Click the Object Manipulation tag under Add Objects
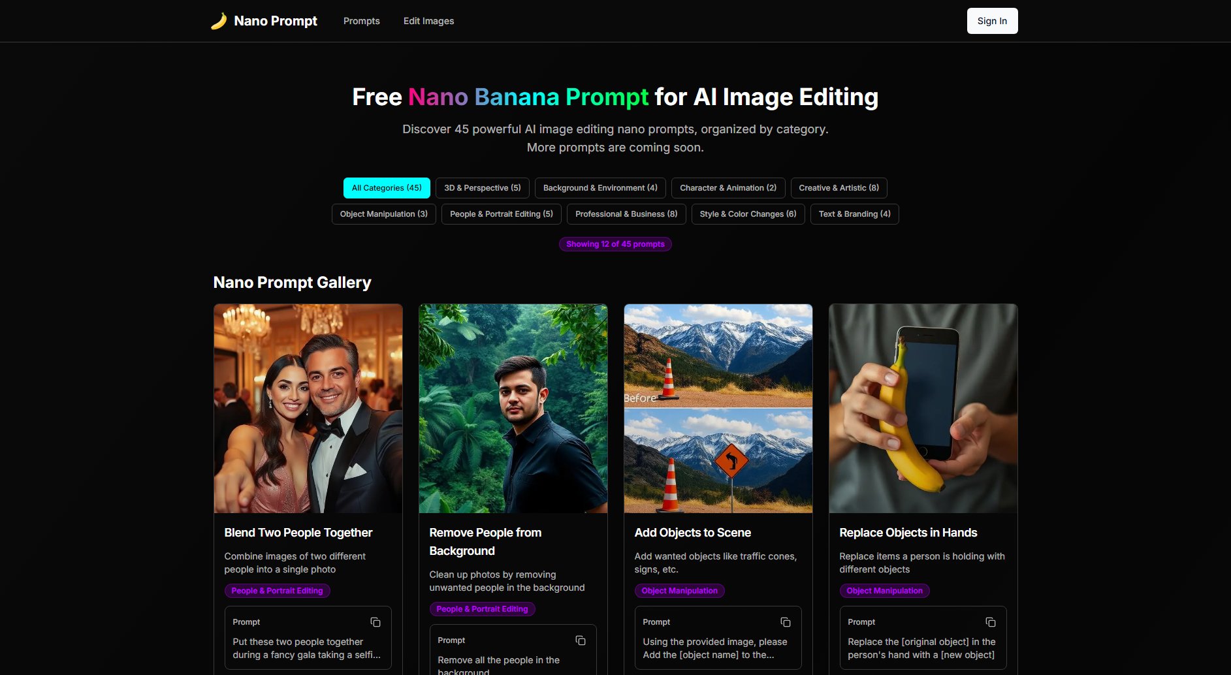The height and width of the screenshot is (675, 1231). click(680, 591)
